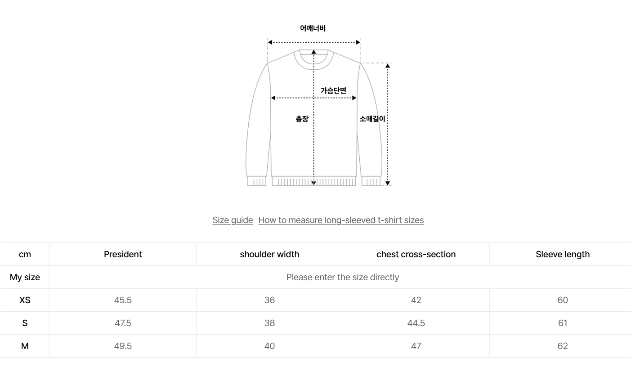Image resolution: width=631 pixels, height=372 pixels.
Task: Click the chest cross-section column header
Action: coord(416,254)
